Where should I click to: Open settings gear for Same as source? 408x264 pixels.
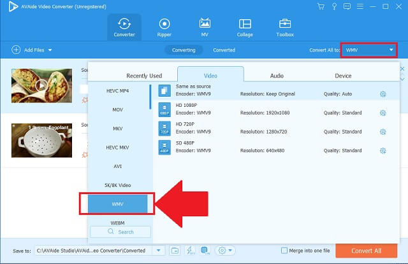(x=382, y=94)
